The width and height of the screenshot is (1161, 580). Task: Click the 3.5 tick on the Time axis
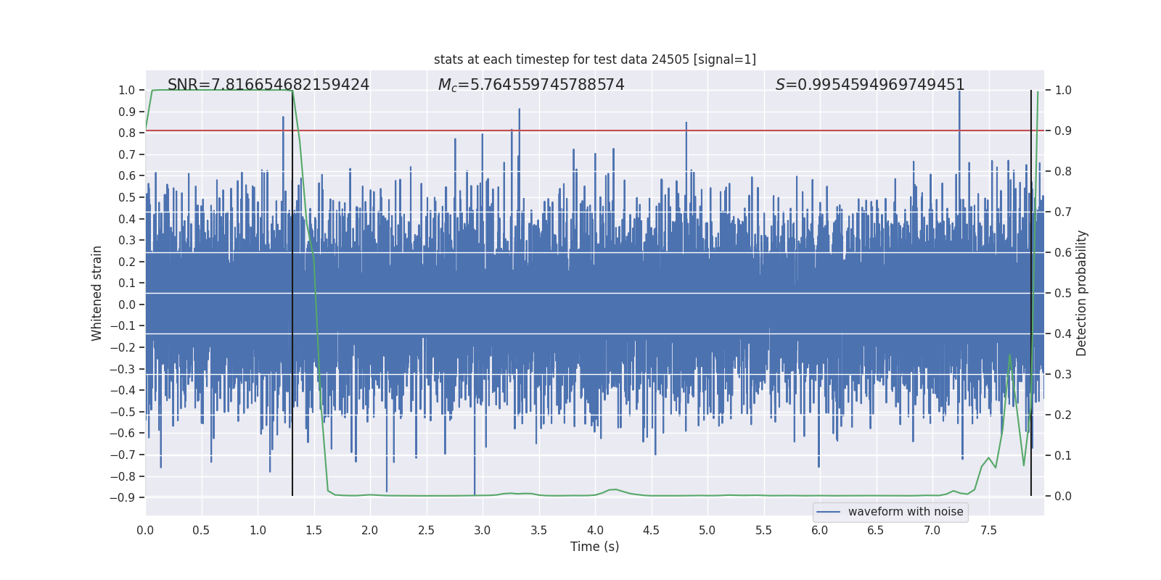(x=539, y=530)
